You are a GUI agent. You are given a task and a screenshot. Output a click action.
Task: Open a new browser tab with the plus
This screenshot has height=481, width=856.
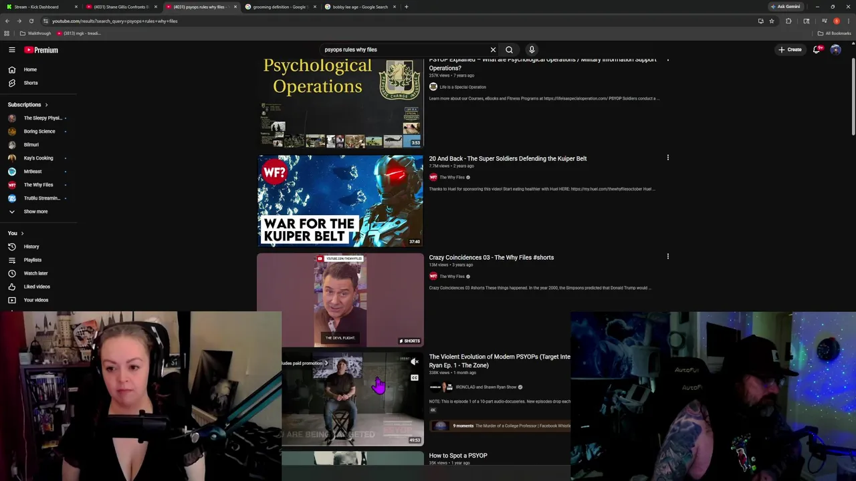pos(406,7)
